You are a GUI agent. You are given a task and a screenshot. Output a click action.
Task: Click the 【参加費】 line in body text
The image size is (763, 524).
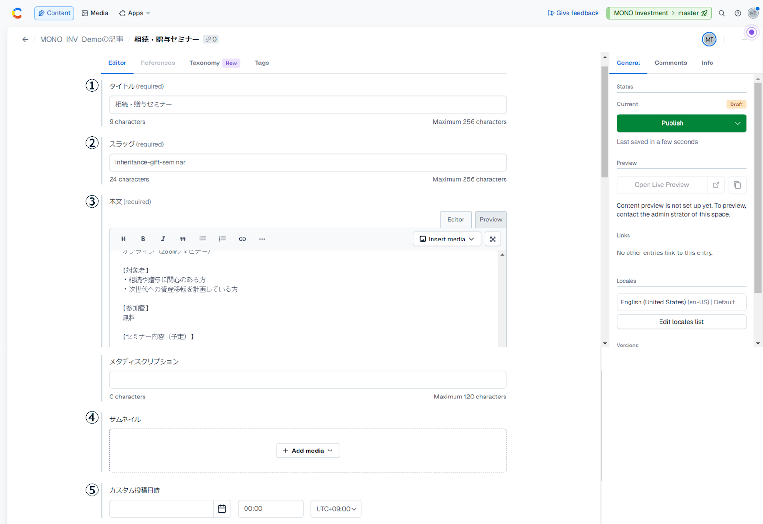[x=136, y=308]
